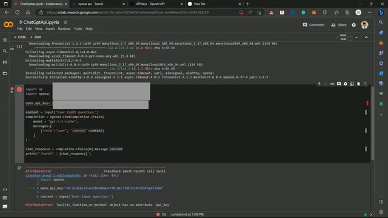The height and width of the screenshot is (218, 388).
Task: Open the Insert menu
Action: point(50,29)
